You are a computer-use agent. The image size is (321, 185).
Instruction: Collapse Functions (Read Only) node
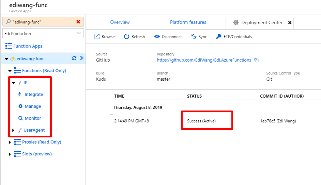coord(10,71)
